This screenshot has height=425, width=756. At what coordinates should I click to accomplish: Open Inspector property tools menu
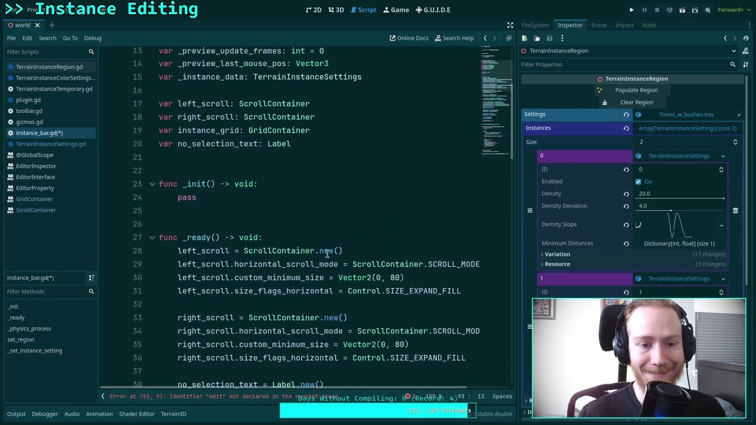point(746,64)
